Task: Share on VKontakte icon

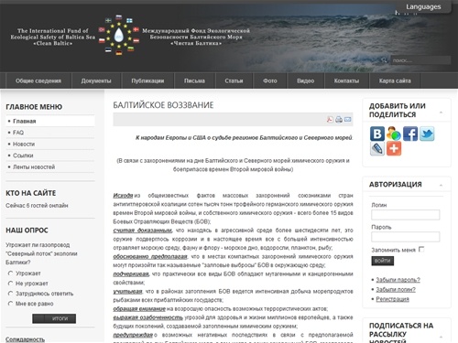Action: click(x=377, y=134)
